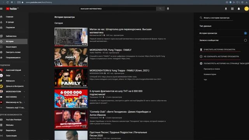Open MORGENSHTER, Yung Trappa - FAMILY thumbnail

(71, 58)
